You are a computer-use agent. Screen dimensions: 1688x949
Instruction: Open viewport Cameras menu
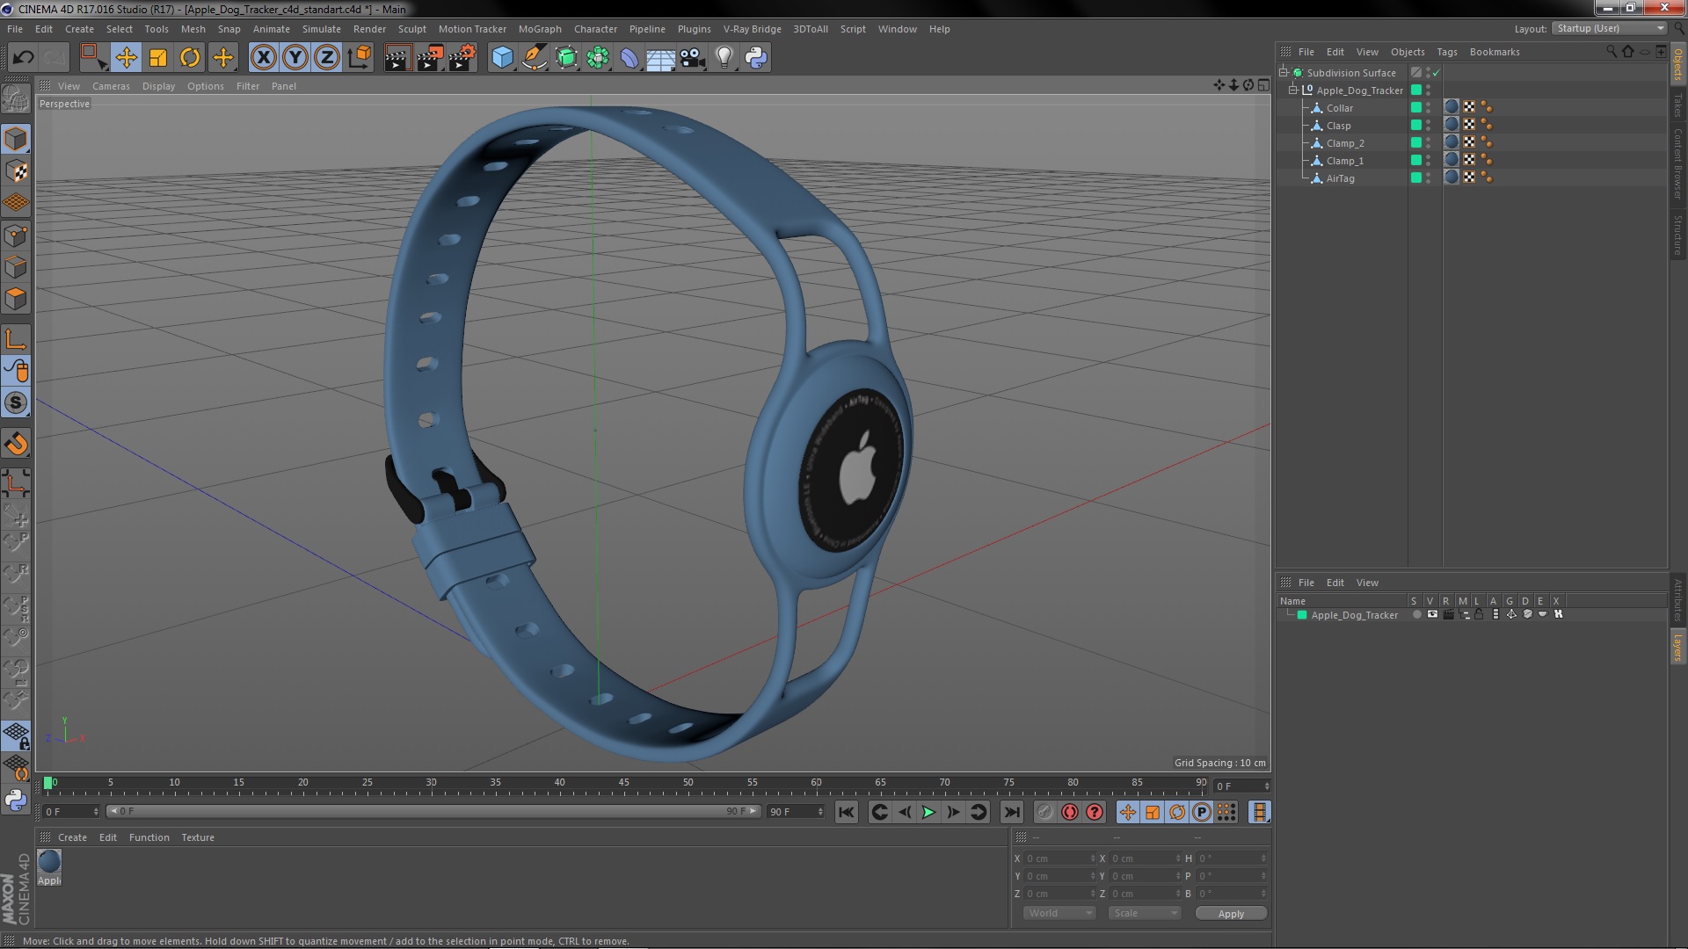click(111, 86)
